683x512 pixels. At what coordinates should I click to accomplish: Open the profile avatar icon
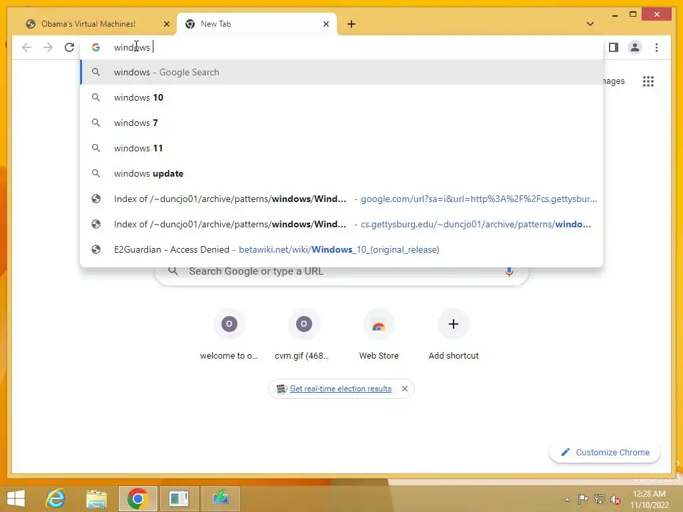[x=635, y=47]
